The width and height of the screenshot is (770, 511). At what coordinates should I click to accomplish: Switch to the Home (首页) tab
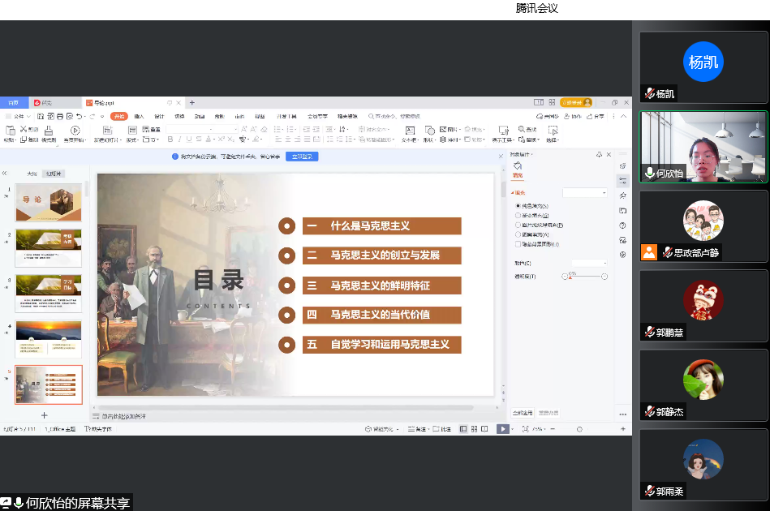14,102
